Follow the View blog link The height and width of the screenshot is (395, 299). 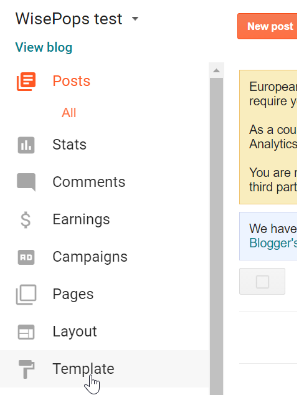44,47
